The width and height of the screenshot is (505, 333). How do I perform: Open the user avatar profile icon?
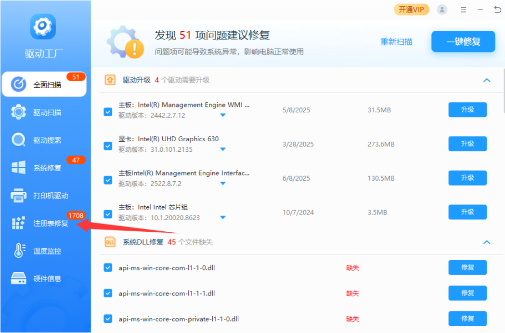[442, 10]
